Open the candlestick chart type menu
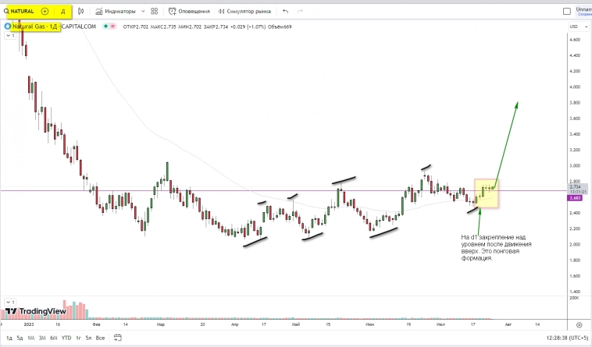The height and width of the screenshot is (347, 592). (x=80, y=11)
